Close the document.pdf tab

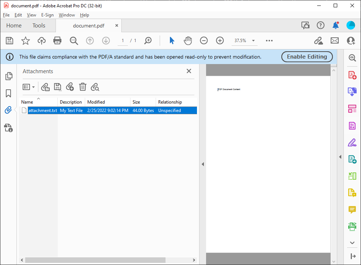click(117, 25)
